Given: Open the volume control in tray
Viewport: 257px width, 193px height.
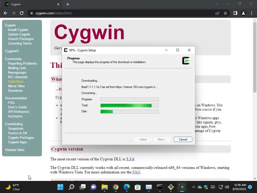Looking at the screenshot, I should [x=227, y=187].
